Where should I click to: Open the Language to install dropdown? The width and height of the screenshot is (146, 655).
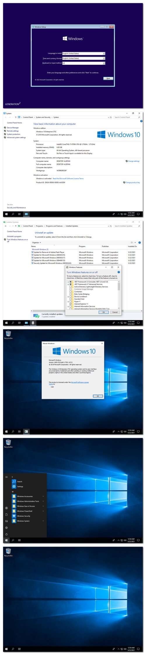point(84,53)
